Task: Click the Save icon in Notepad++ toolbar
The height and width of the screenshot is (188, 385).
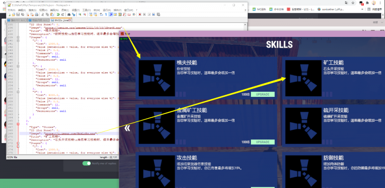Action: 17,15
